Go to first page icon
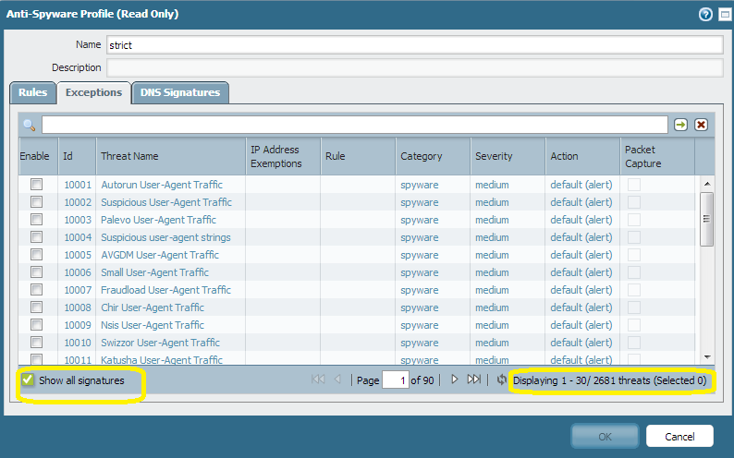 [x=318, y=379]
